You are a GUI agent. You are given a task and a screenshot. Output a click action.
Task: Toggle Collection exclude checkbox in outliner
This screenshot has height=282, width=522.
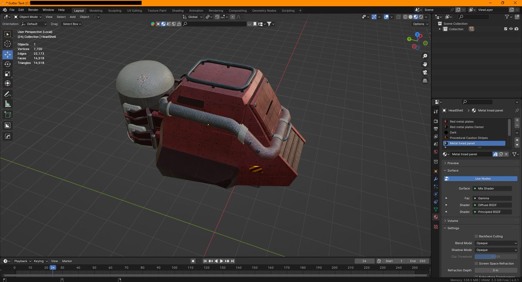pos(505,29)
